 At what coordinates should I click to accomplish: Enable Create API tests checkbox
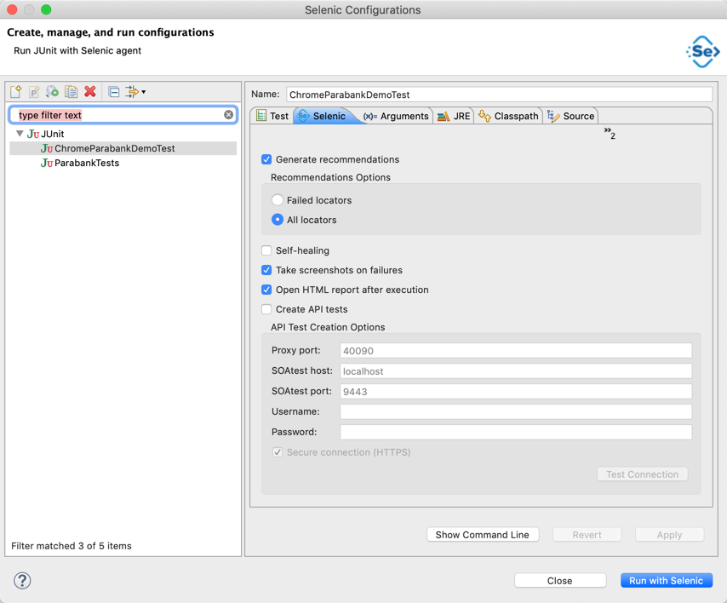266,309
